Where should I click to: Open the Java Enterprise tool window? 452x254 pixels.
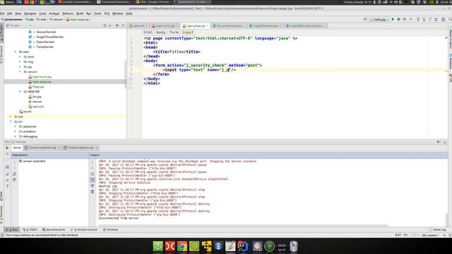(x=54, y=229)
